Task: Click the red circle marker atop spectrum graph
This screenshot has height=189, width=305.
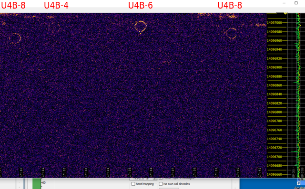Action: [x=299, y=14]
